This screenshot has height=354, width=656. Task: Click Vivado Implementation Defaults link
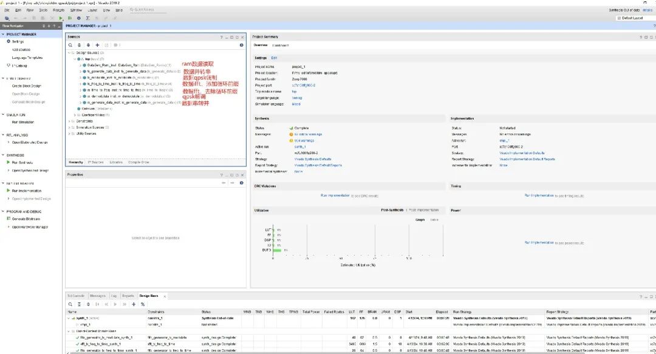click(522, 153)
